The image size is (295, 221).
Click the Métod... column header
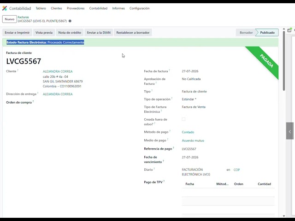click(222, 184)
